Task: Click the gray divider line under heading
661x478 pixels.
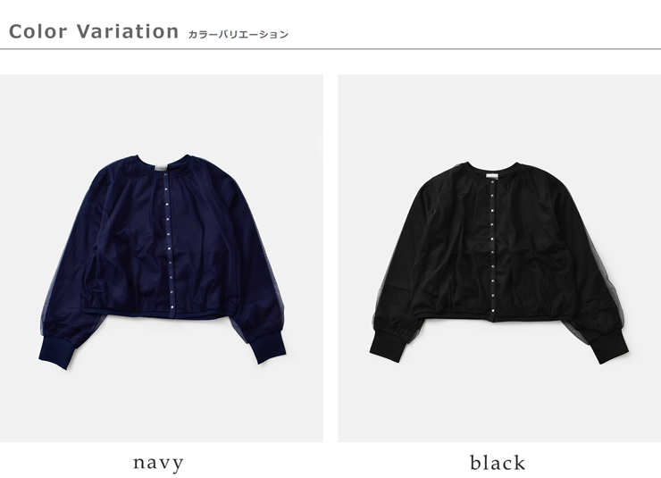Action: [330, 49]
